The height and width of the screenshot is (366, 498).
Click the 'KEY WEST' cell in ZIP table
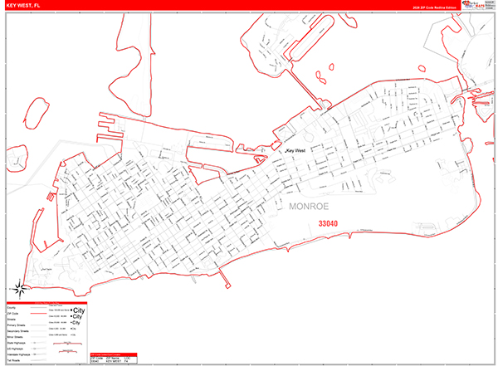click(x=114, y=361)
